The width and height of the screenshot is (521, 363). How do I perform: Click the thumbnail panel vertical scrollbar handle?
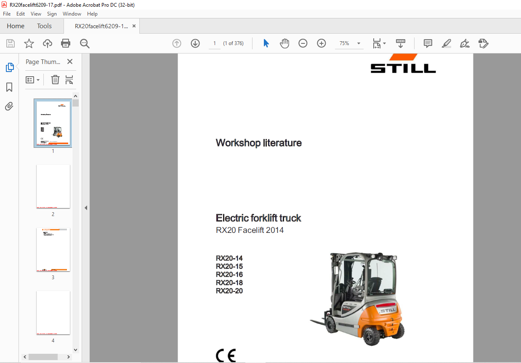coord(76,103)
